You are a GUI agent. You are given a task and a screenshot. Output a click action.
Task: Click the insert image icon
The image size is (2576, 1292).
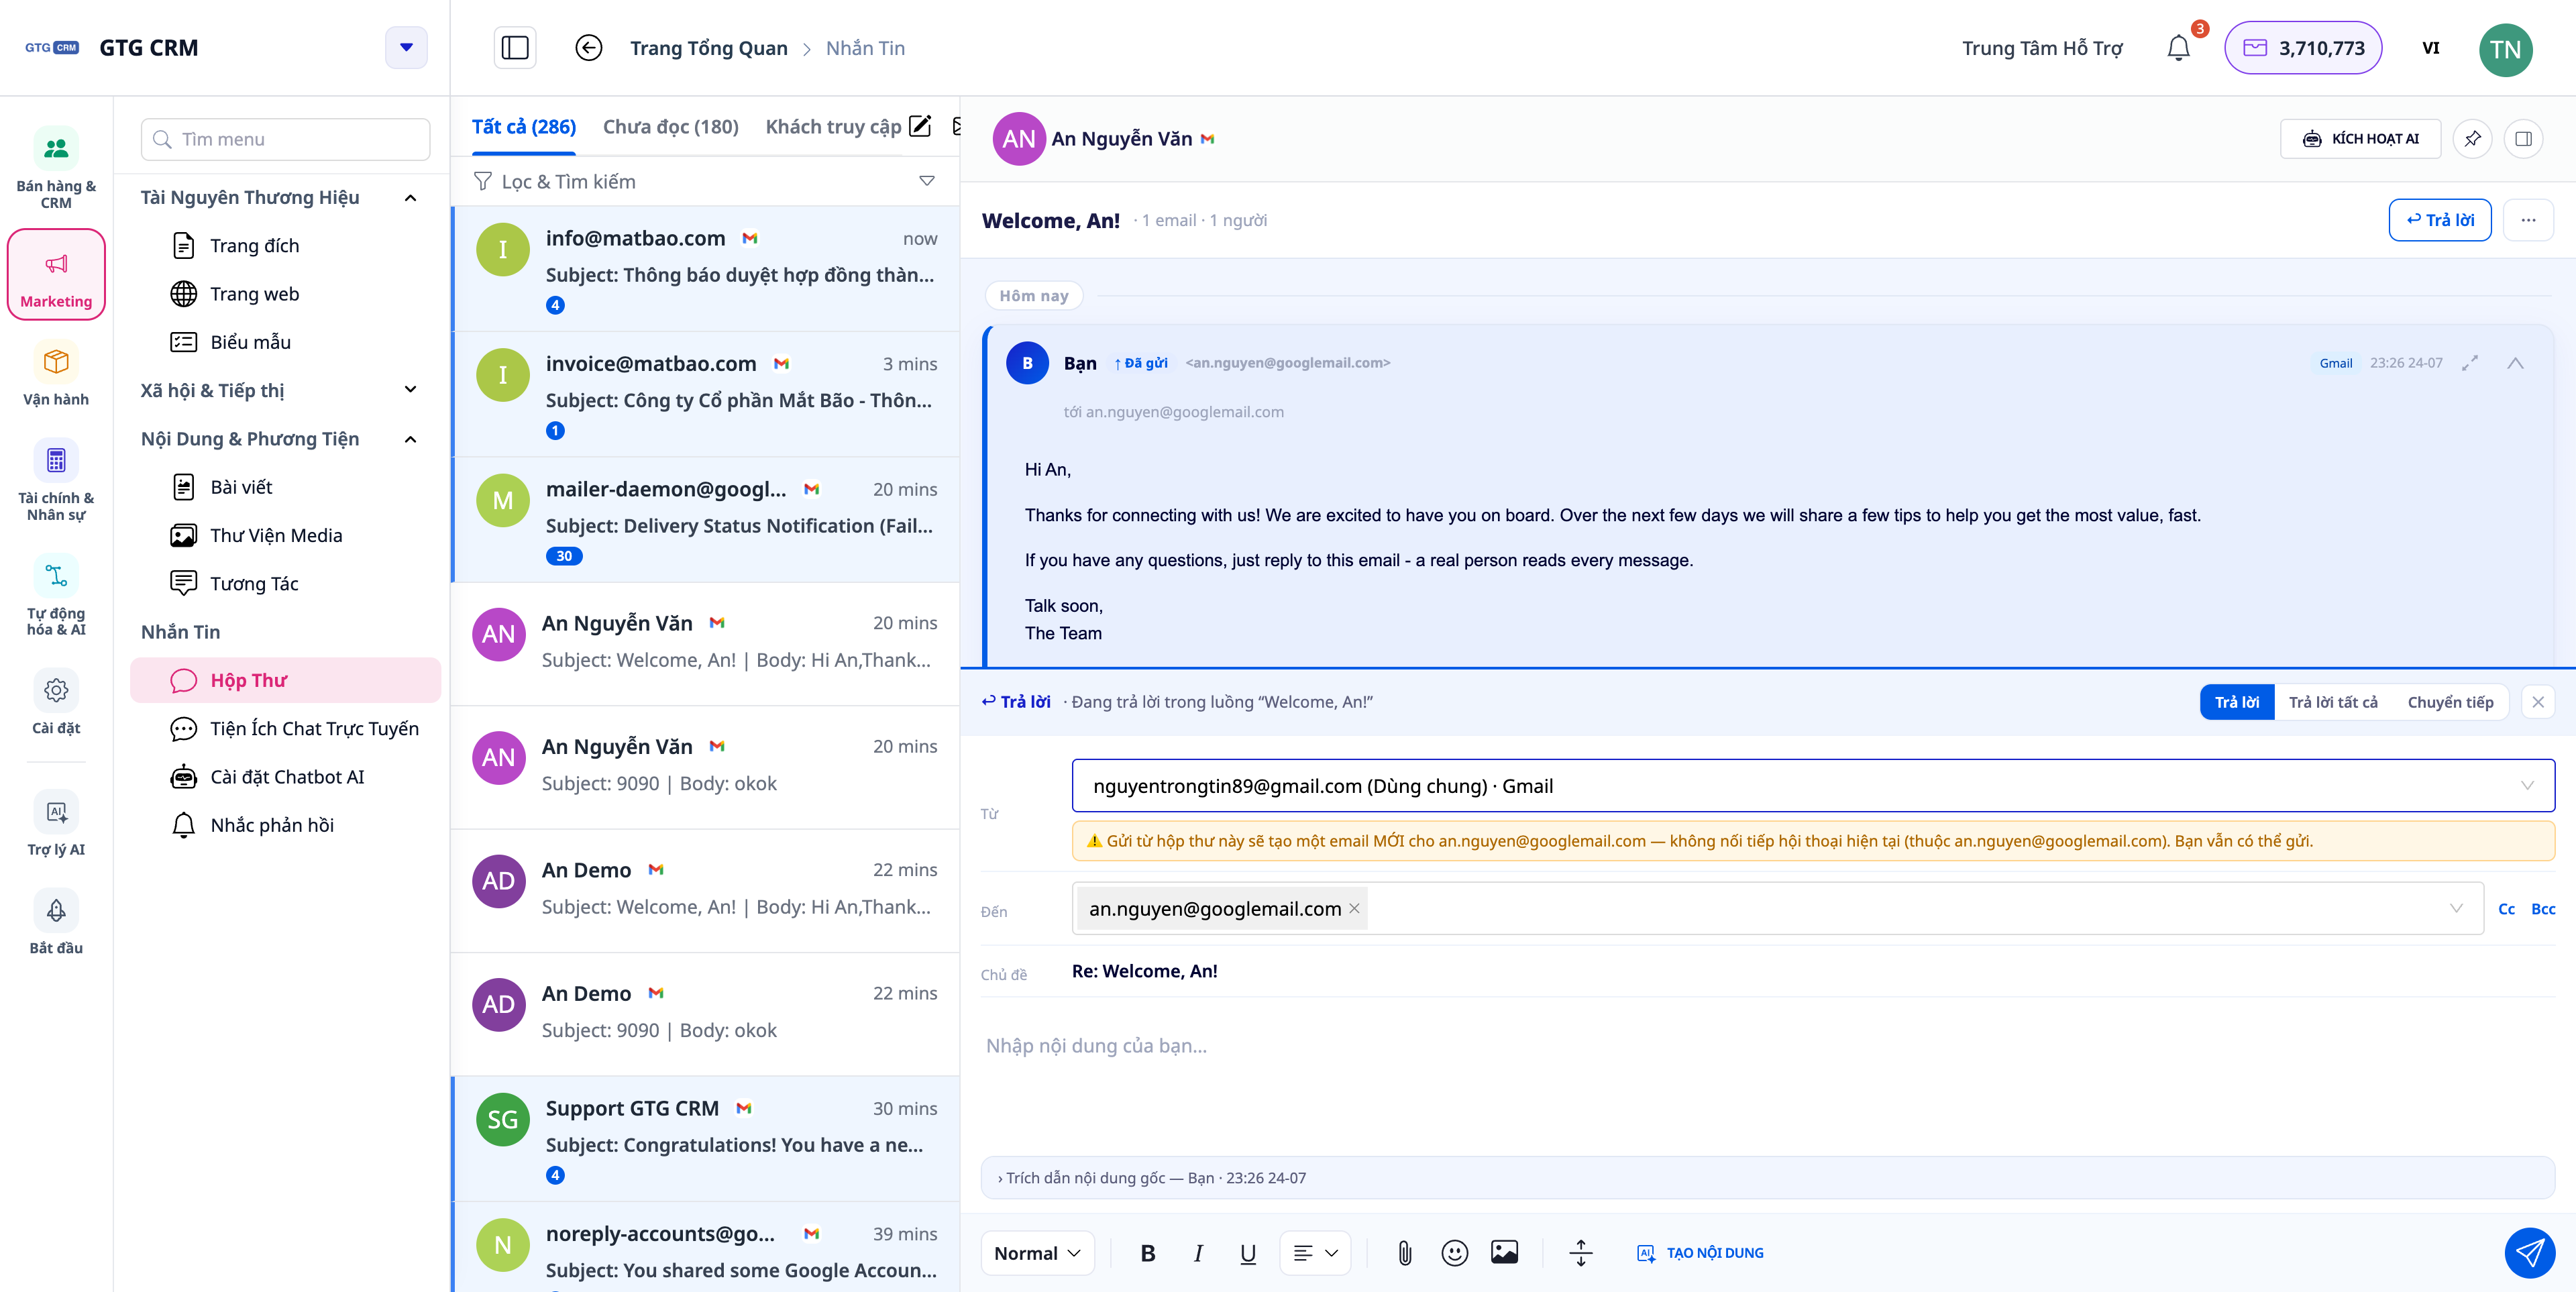[1504, 1252]
